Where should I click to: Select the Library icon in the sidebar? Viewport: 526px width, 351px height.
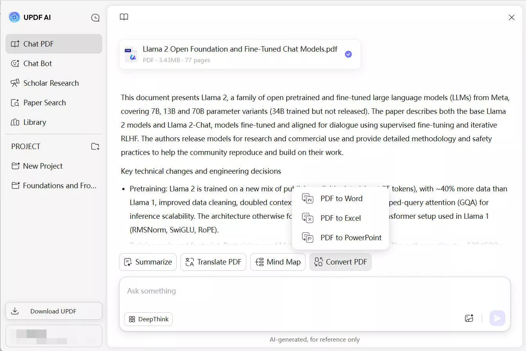point(14,122)
